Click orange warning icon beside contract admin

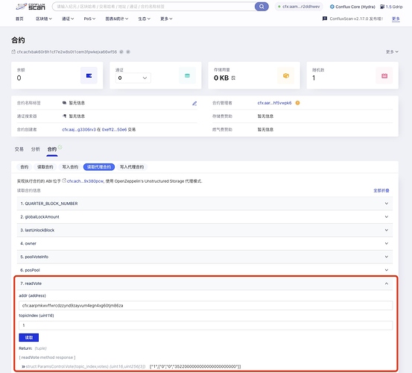point(297,103)
